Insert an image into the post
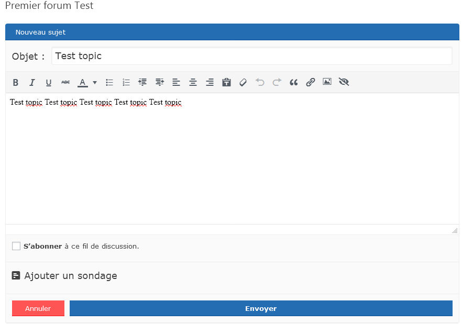This screenshot has width=462, height=324. point(327,82)
